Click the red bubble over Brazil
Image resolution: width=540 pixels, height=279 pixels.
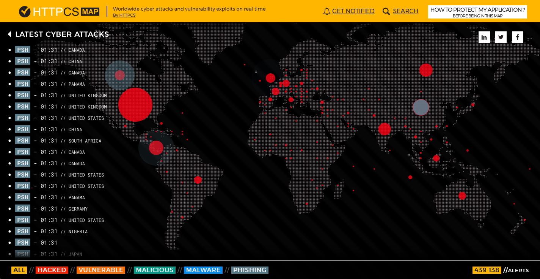198,180
